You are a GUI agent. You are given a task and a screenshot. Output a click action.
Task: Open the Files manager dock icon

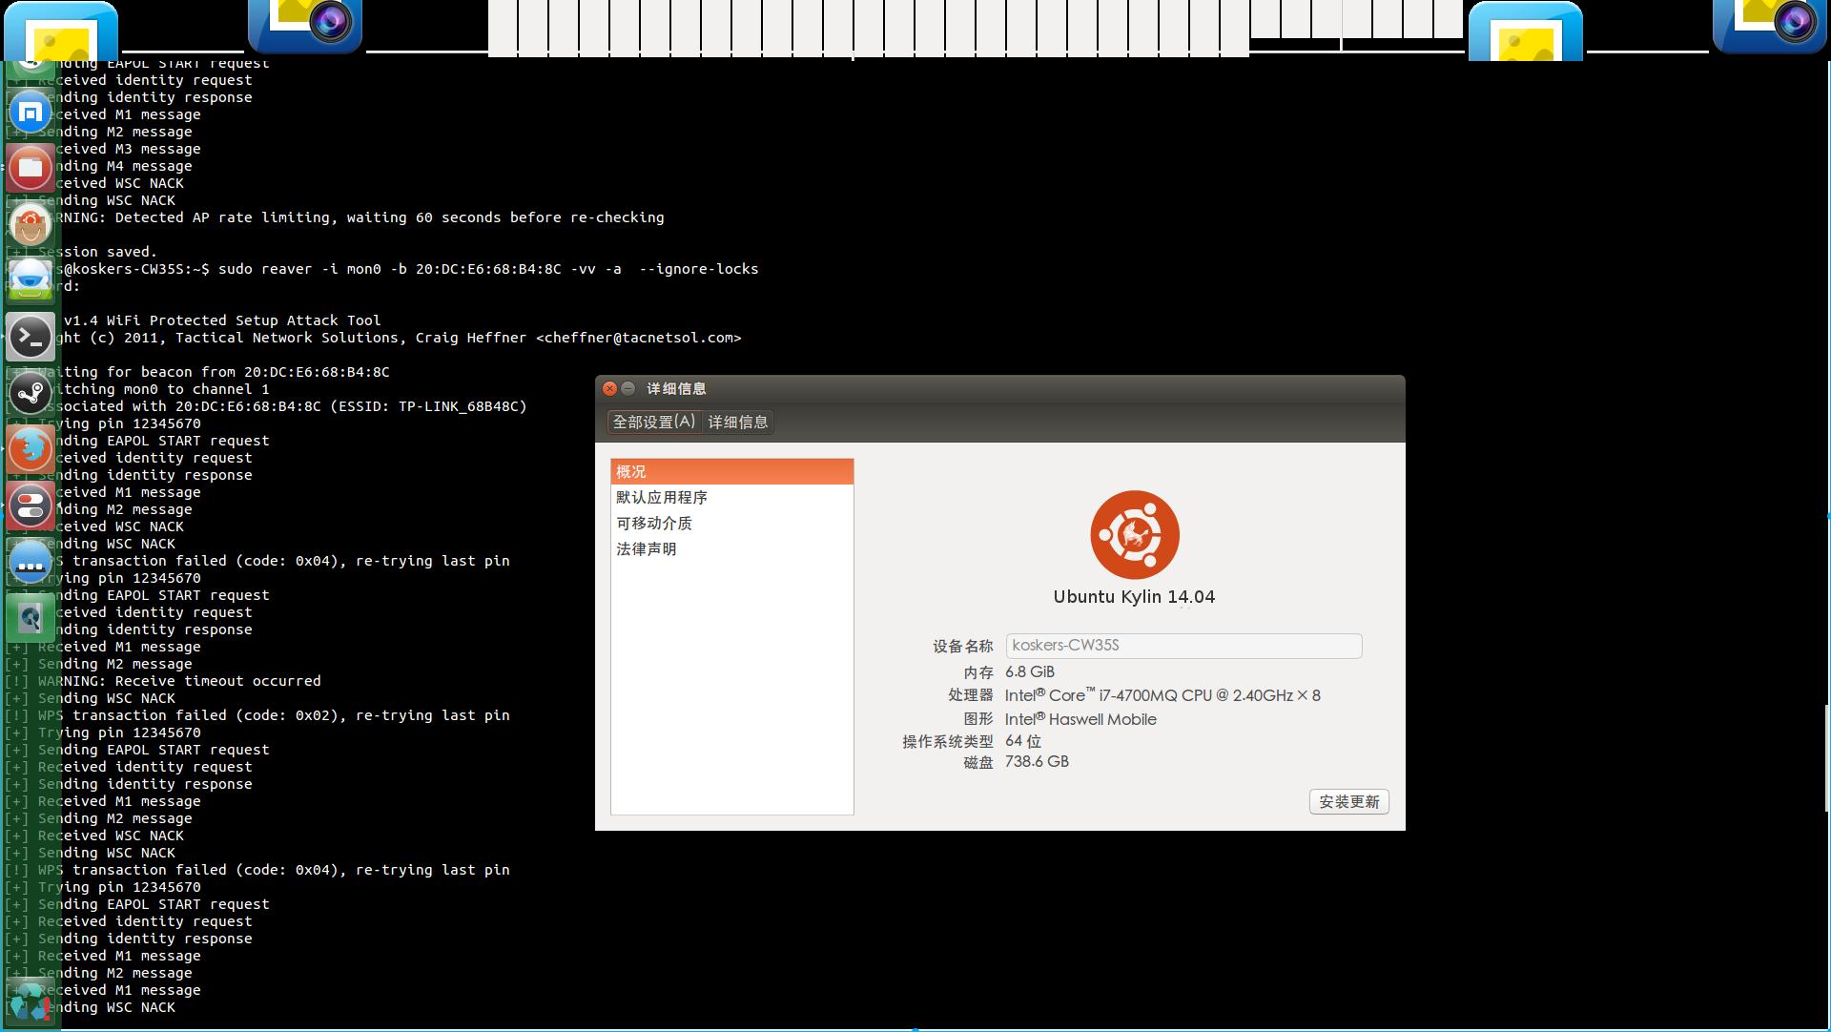(x=30, y=169)
